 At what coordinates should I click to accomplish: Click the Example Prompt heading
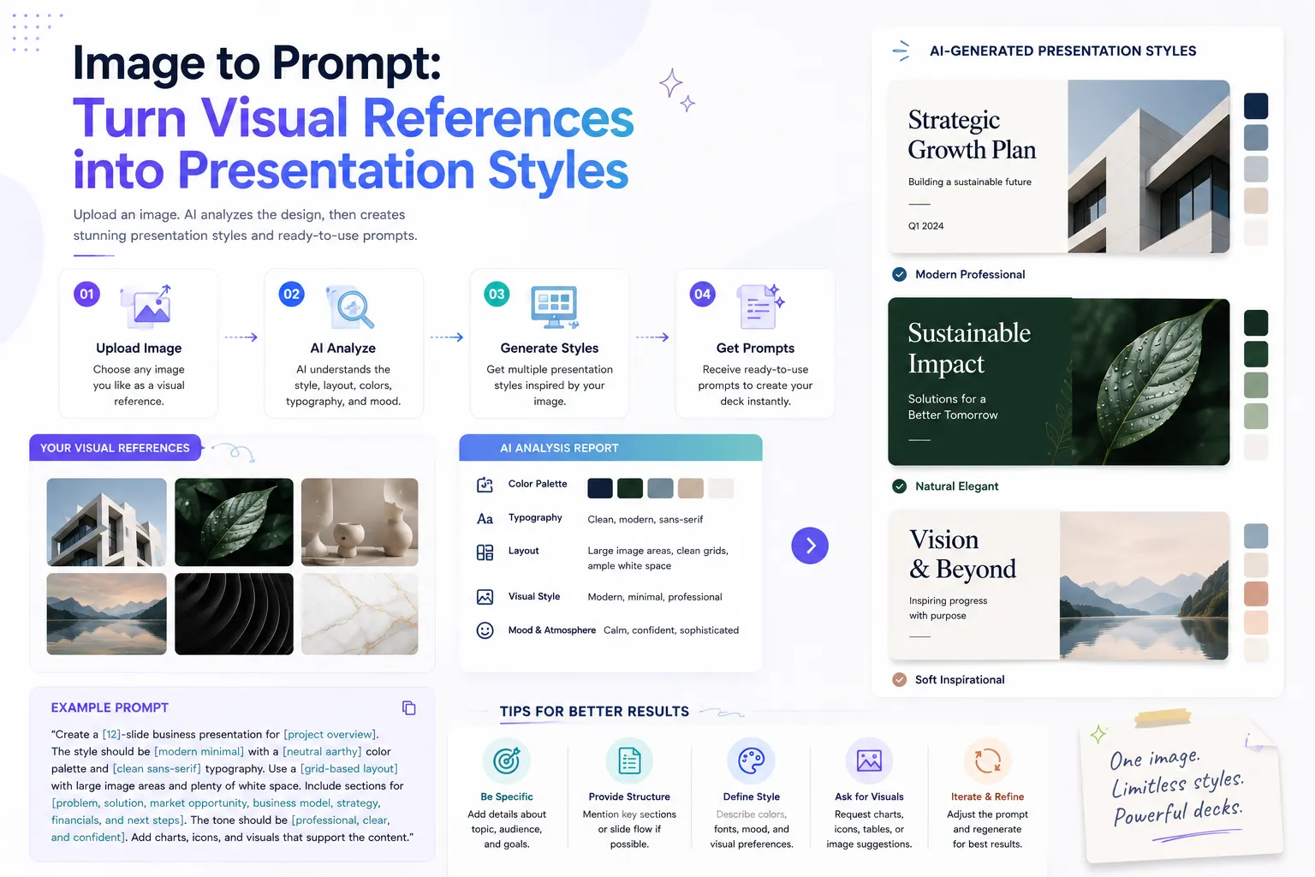click(x=110, y=708)
